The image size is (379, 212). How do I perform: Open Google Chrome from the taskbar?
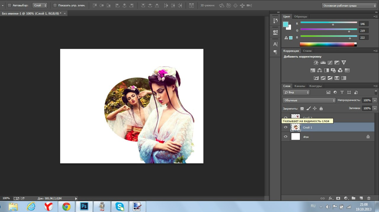(66, 206)
